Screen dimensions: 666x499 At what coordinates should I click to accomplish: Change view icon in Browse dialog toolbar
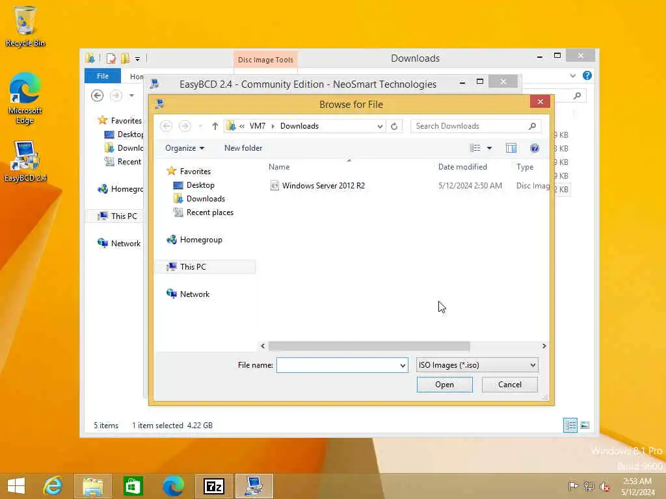(475, 148)
